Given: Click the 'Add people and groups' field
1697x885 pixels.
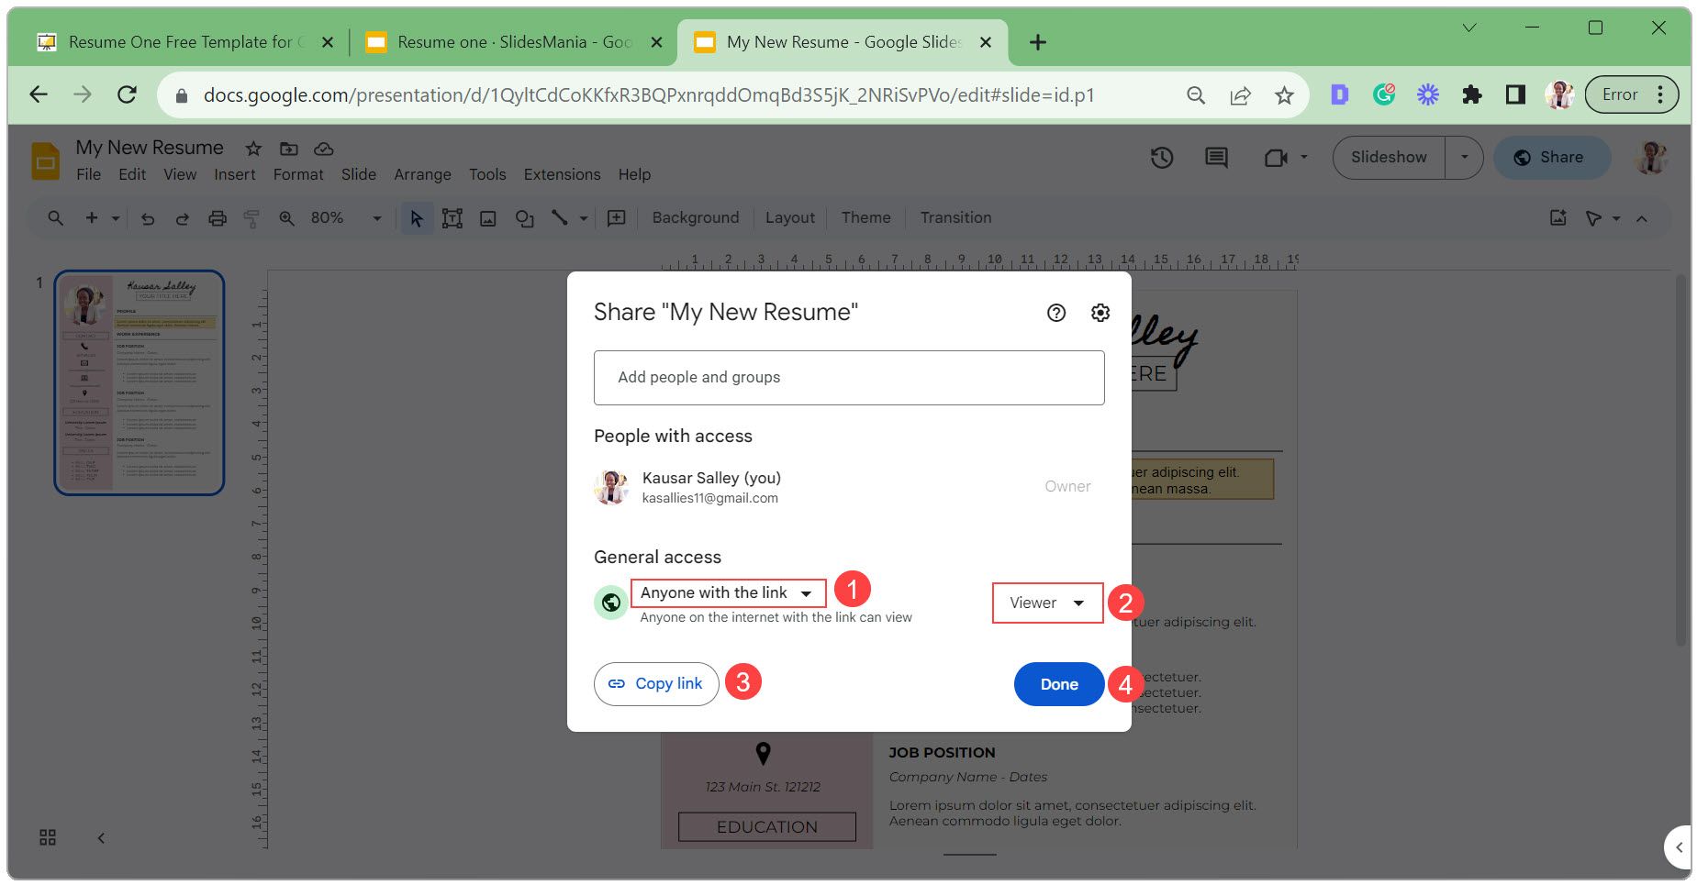Looking at the screenshot, I should (848, 378).
